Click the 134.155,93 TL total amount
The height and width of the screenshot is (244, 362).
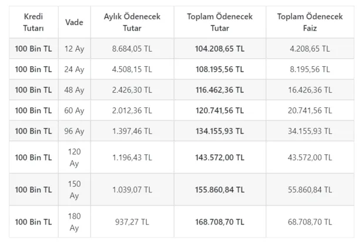pyautogui.click(x=219, y=131)
